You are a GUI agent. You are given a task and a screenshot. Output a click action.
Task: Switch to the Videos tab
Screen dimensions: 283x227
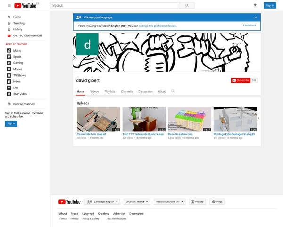coord(94,91)
